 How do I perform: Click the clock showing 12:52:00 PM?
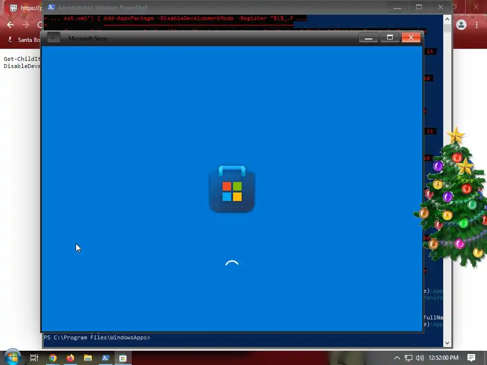[x=443, y=358]
